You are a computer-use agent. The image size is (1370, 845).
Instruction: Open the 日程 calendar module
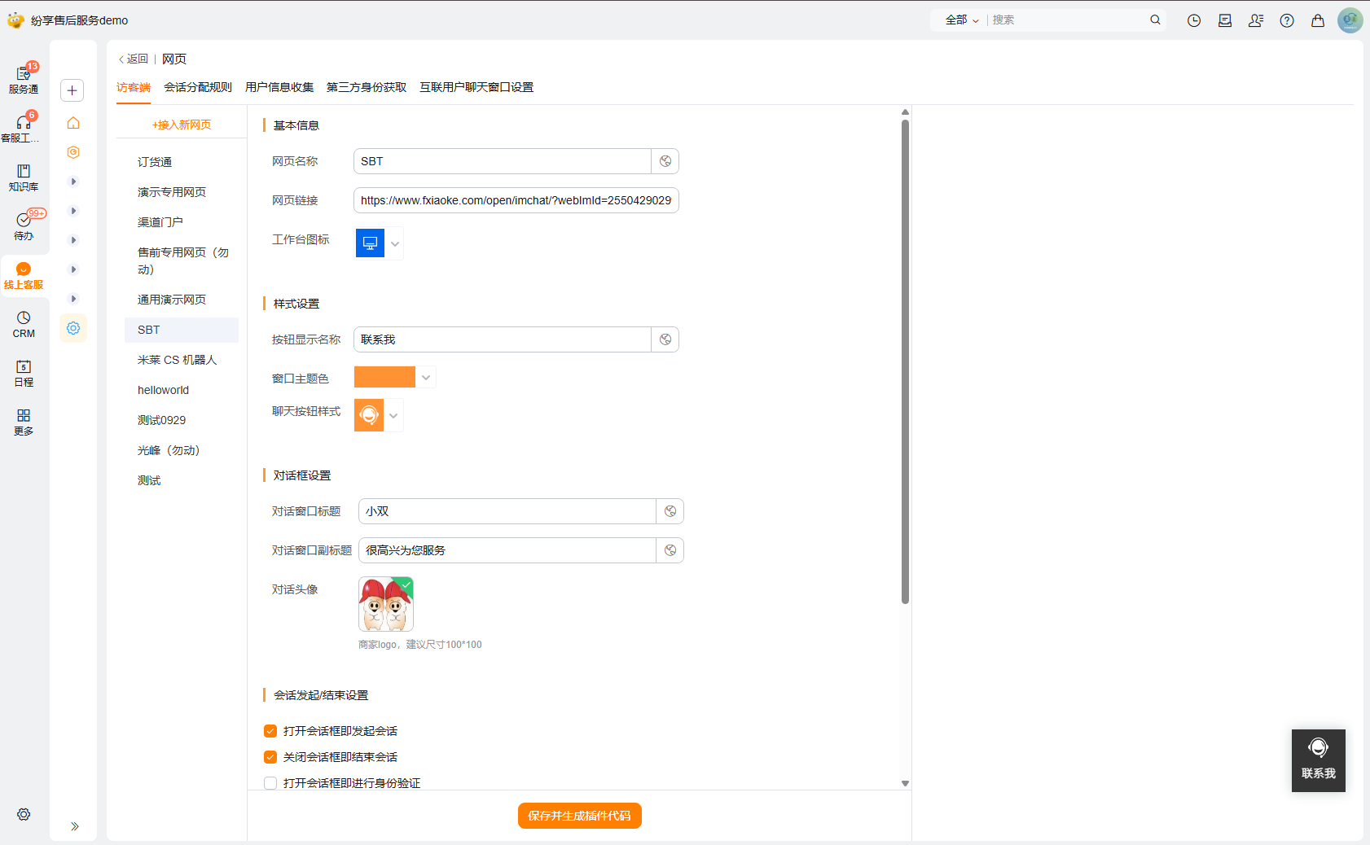24,373
